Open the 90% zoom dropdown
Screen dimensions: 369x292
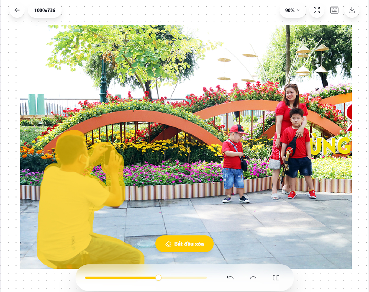pos(292,10)
